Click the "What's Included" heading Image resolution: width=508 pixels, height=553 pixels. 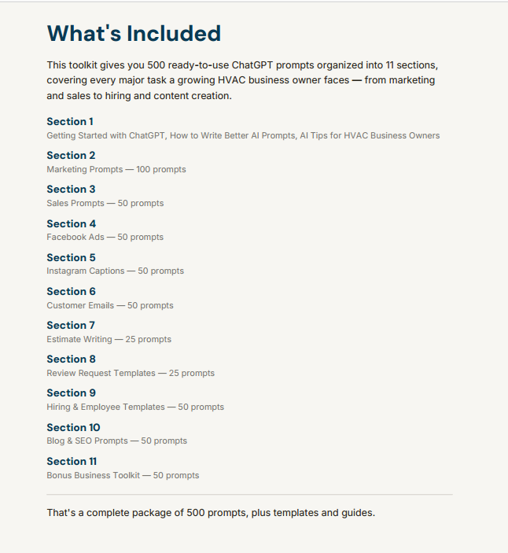(x=134, y=34)
